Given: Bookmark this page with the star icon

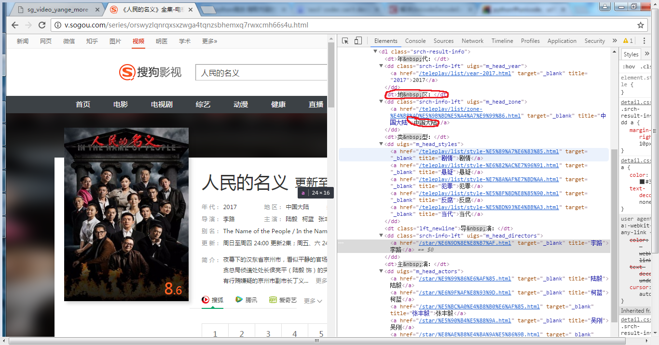Looking at the screenshot, I should [x=641, y=25].
